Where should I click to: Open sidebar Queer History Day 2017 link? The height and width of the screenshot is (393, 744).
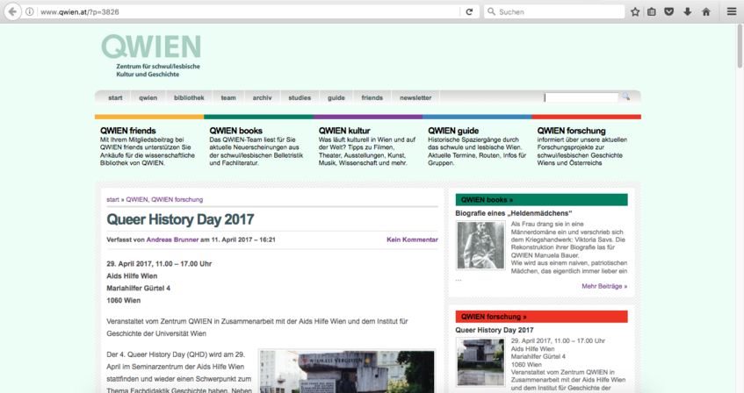tap(495, 330)
